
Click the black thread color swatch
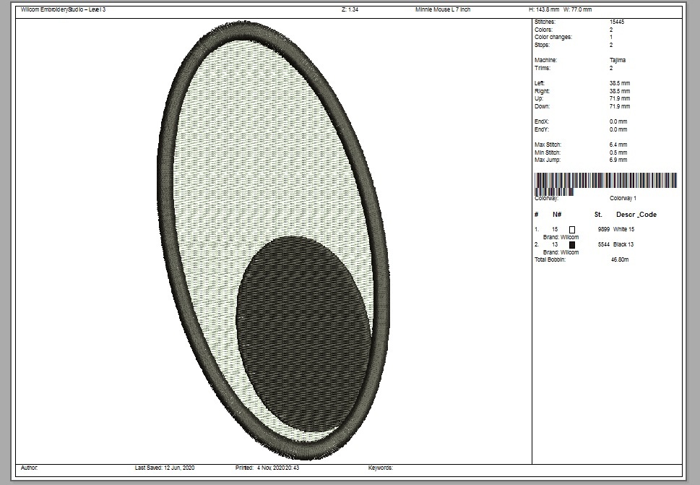[x=572, y=245]
